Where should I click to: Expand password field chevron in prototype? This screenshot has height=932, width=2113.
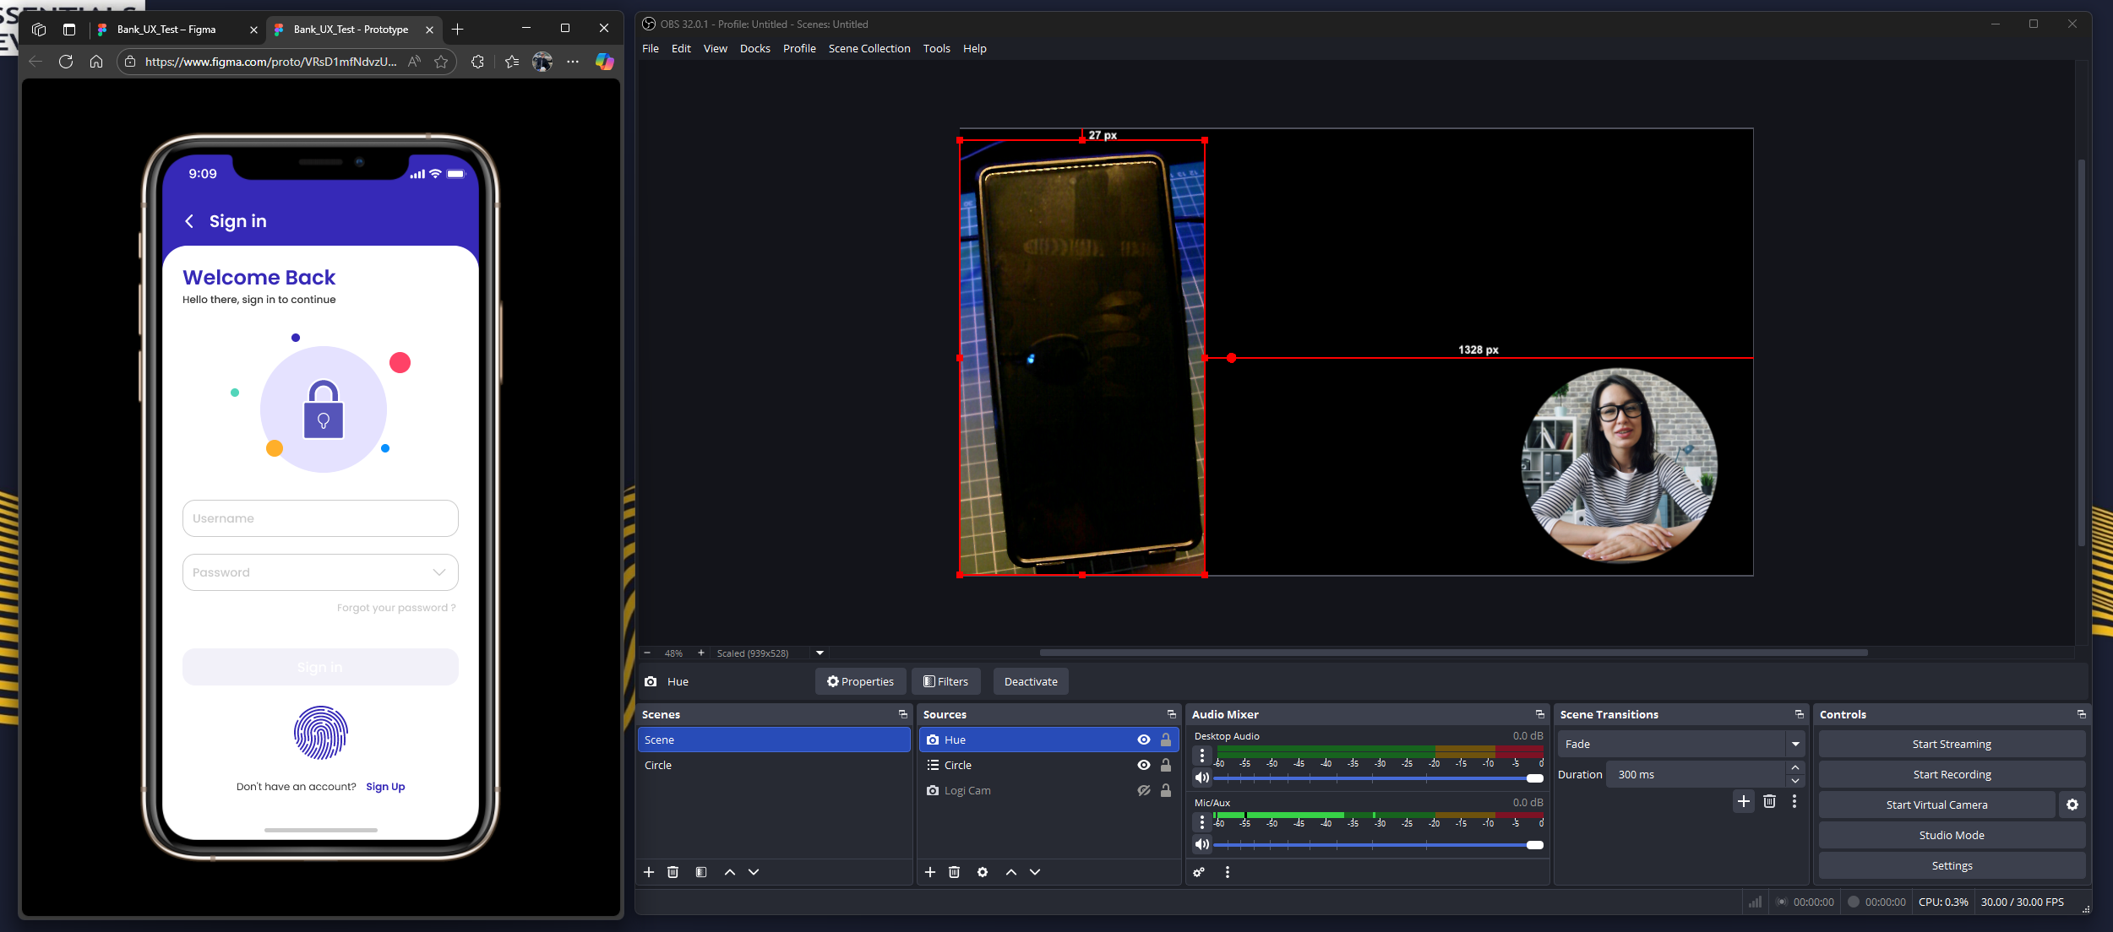coord(439,572)
